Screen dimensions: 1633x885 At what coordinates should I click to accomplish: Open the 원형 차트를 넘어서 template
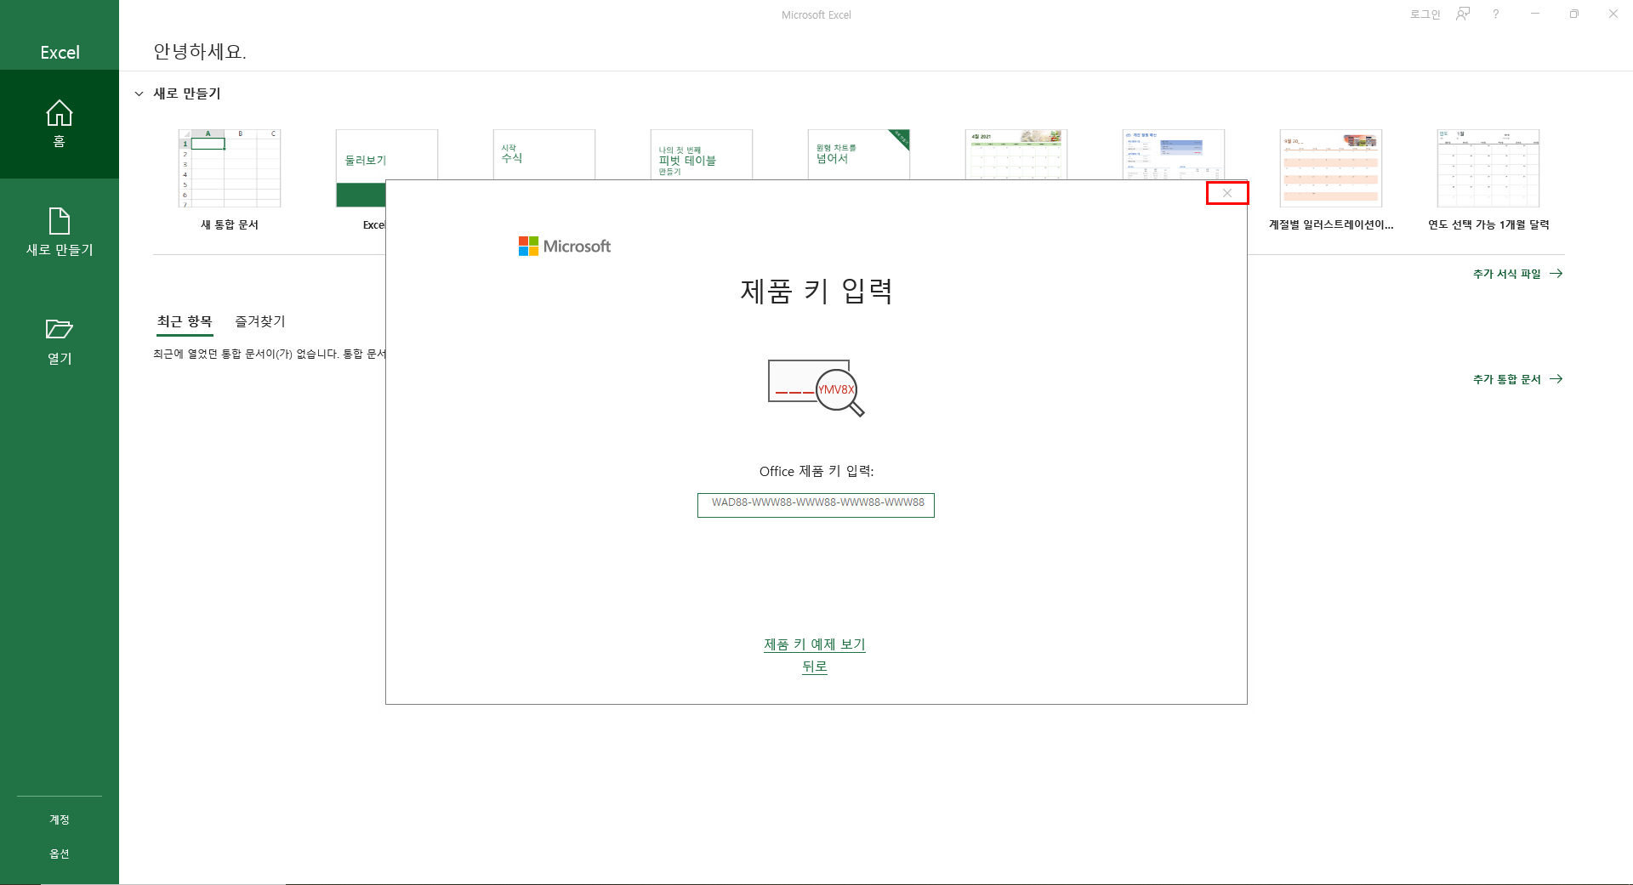coord(859,154)
